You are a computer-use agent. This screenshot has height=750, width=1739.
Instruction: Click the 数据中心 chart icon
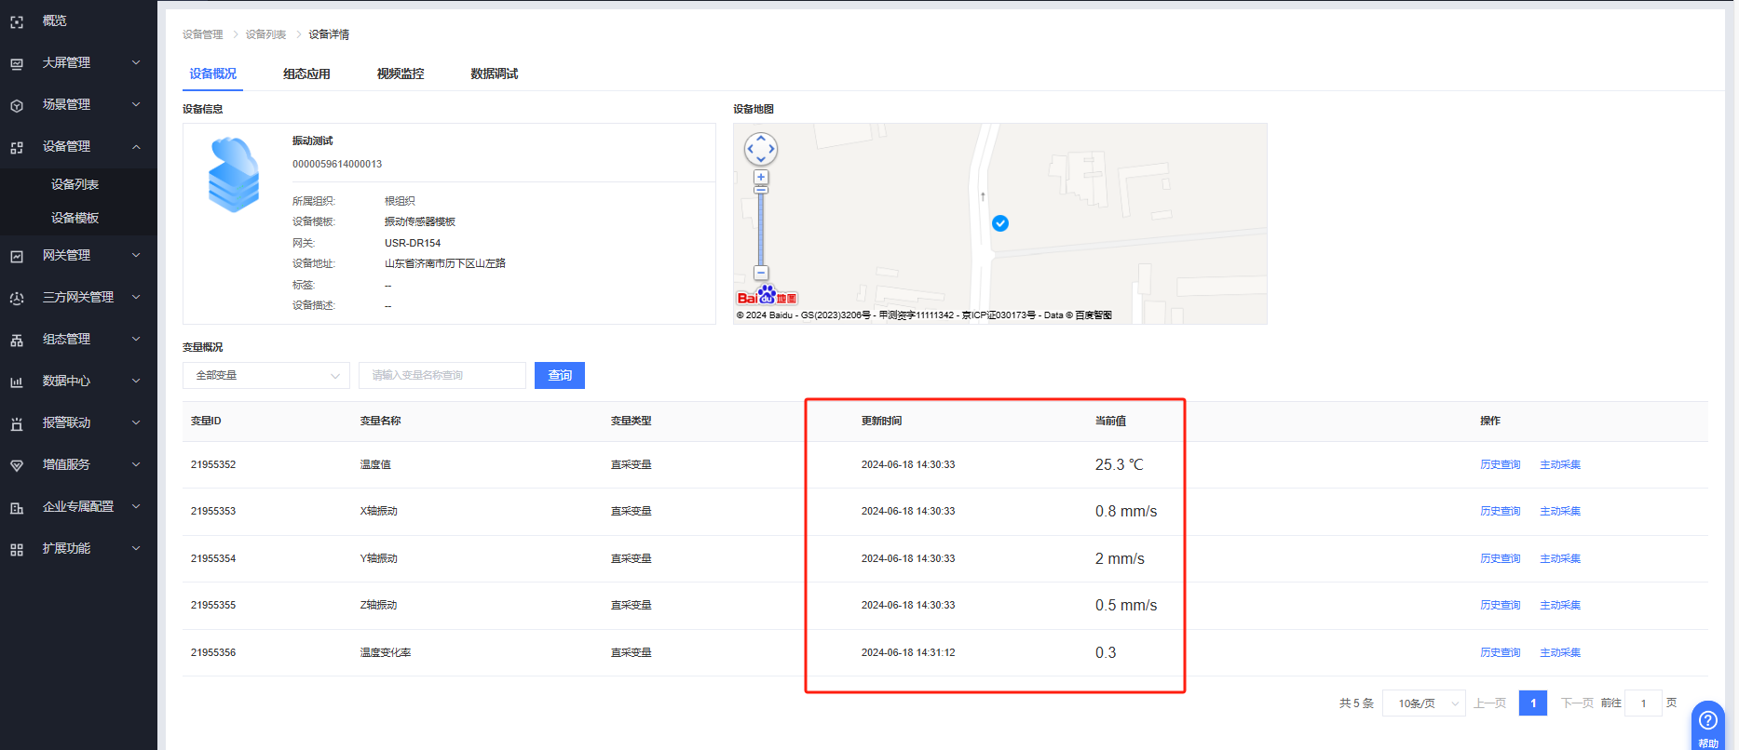[x=17, y=382]
